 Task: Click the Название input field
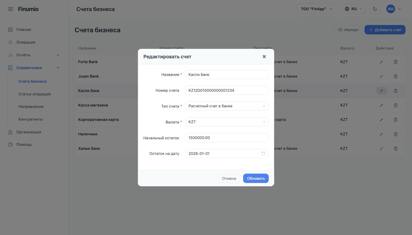(227, 74)
